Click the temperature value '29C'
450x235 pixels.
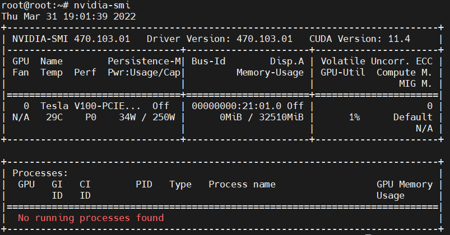54,117
